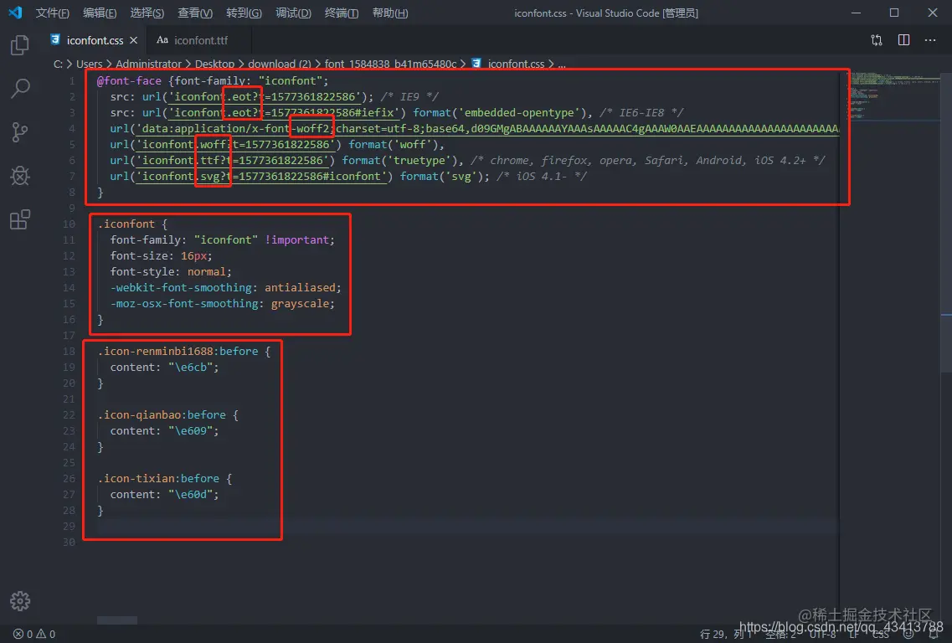This screenshot has width=952, height=643.
Task: Click format('svg') on line 7
Action: coord(441,176)
